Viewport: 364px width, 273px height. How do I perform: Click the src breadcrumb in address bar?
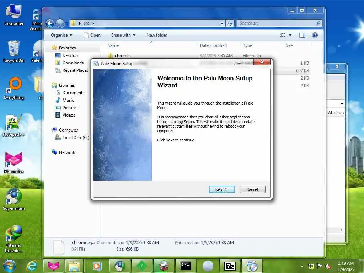[x=86, y=23]
